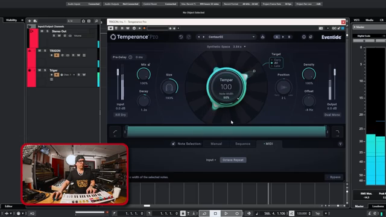Click the Add Track plus icon

tap(30, 21)
